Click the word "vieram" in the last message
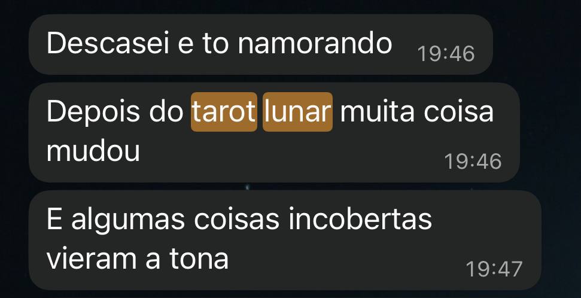Screen dimensions: 581x298 [92, 259]
